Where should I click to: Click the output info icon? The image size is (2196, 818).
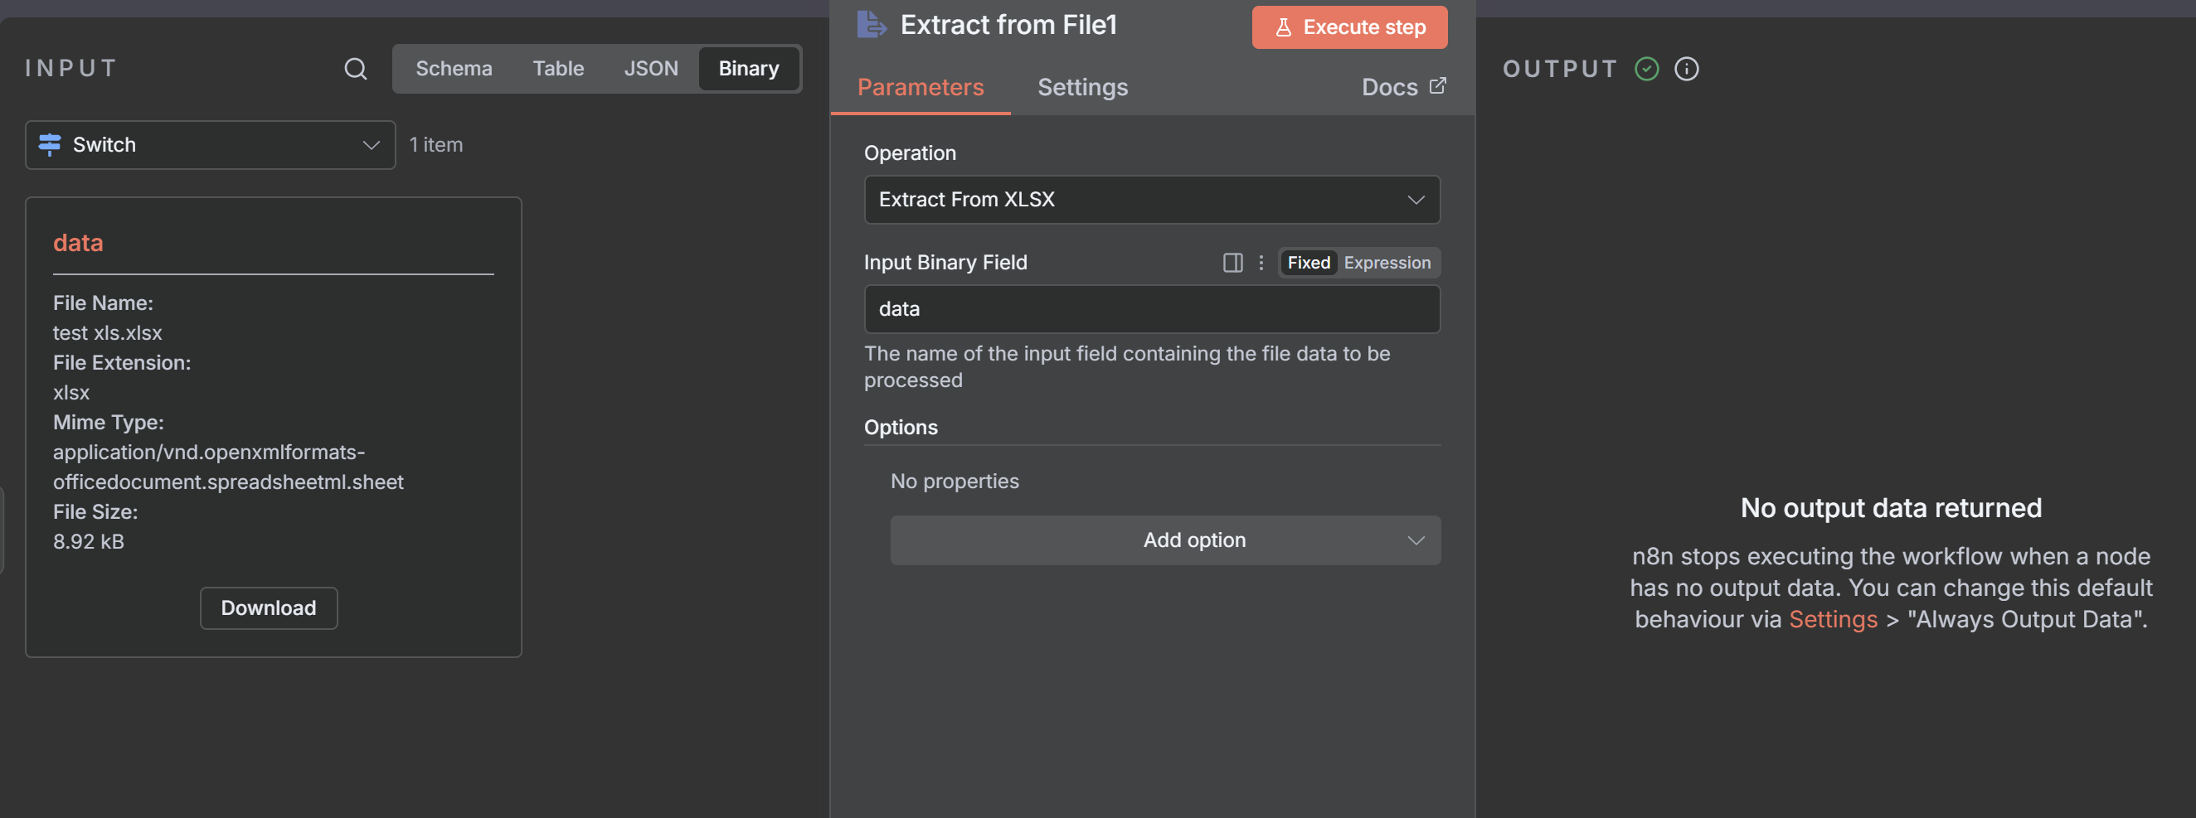(x=1685, y=69)
